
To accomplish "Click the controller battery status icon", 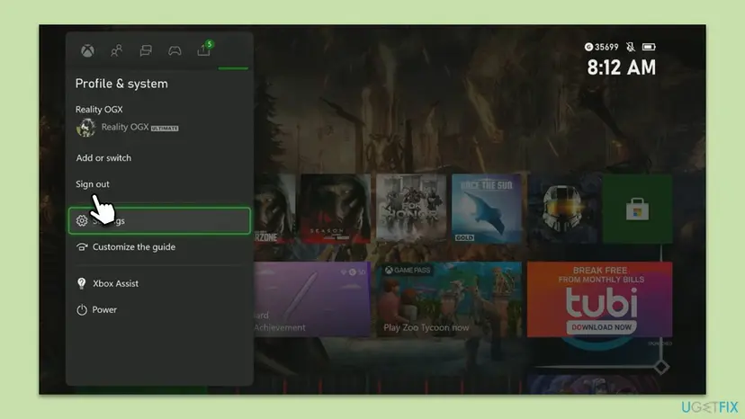I will [649, 47].
